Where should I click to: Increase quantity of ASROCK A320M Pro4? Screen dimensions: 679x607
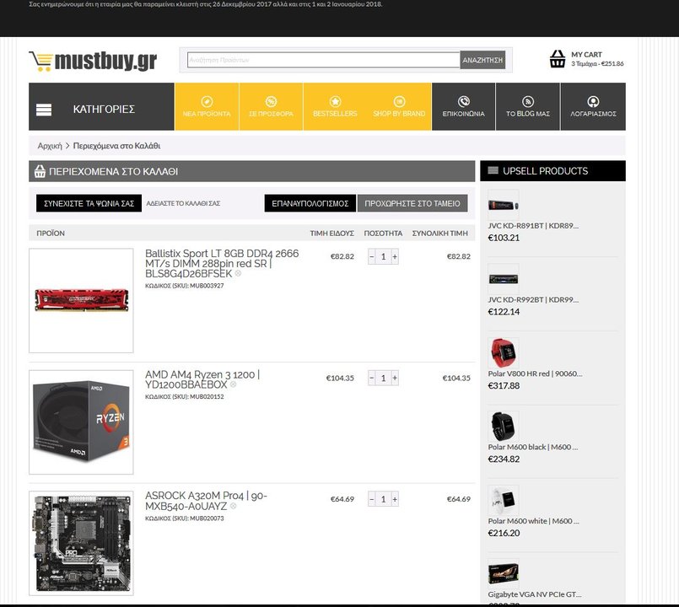click(x=395, y=499)
